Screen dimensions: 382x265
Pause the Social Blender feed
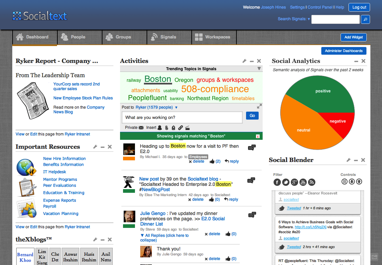(344, 182)
